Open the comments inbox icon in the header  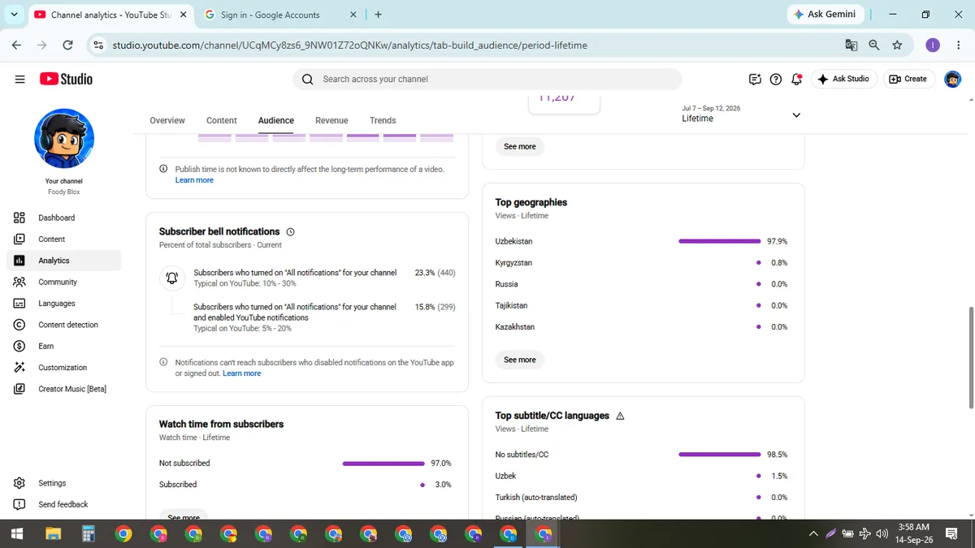(755, 79)
